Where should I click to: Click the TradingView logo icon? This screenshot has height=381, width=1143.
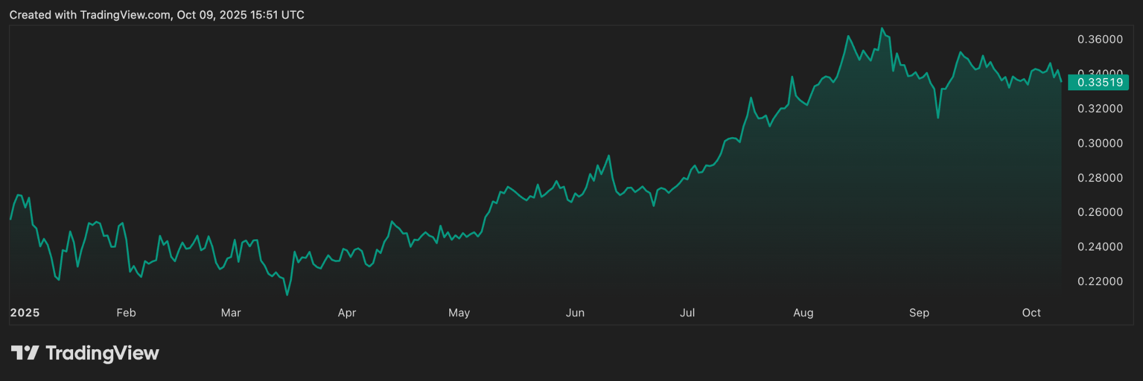(25, 353)
